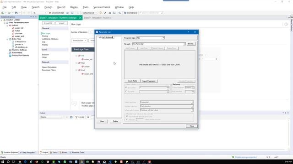Switch to the Errors tab
The image size is (293, 164).
pos(64,153)
